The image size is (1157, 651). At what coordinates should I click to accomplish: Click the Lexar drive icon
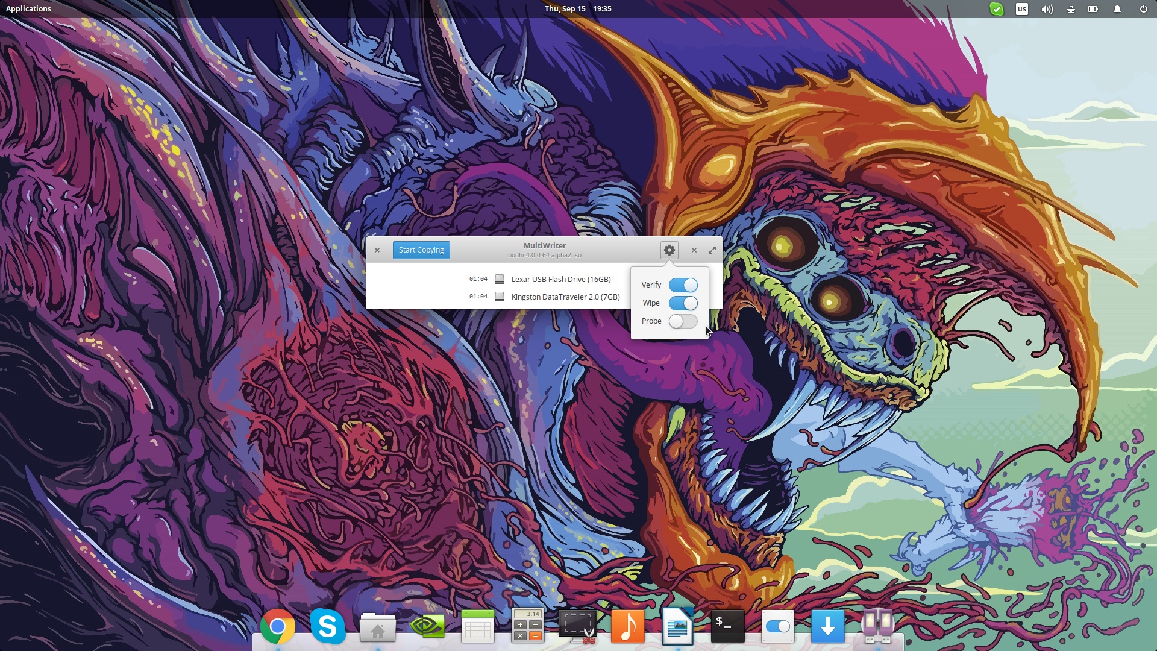click(500, 279)
